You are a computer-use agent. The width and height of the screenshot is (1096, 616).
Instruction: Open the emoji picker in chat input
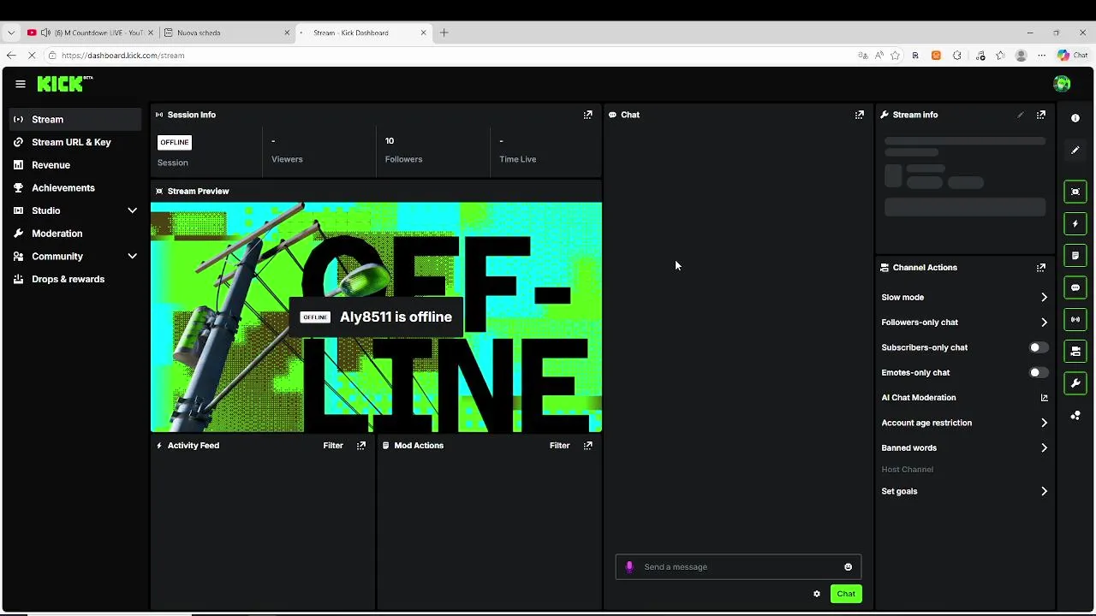(848, 567)
